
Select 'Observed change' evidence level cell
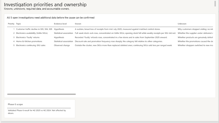click(x=62, y=45)
